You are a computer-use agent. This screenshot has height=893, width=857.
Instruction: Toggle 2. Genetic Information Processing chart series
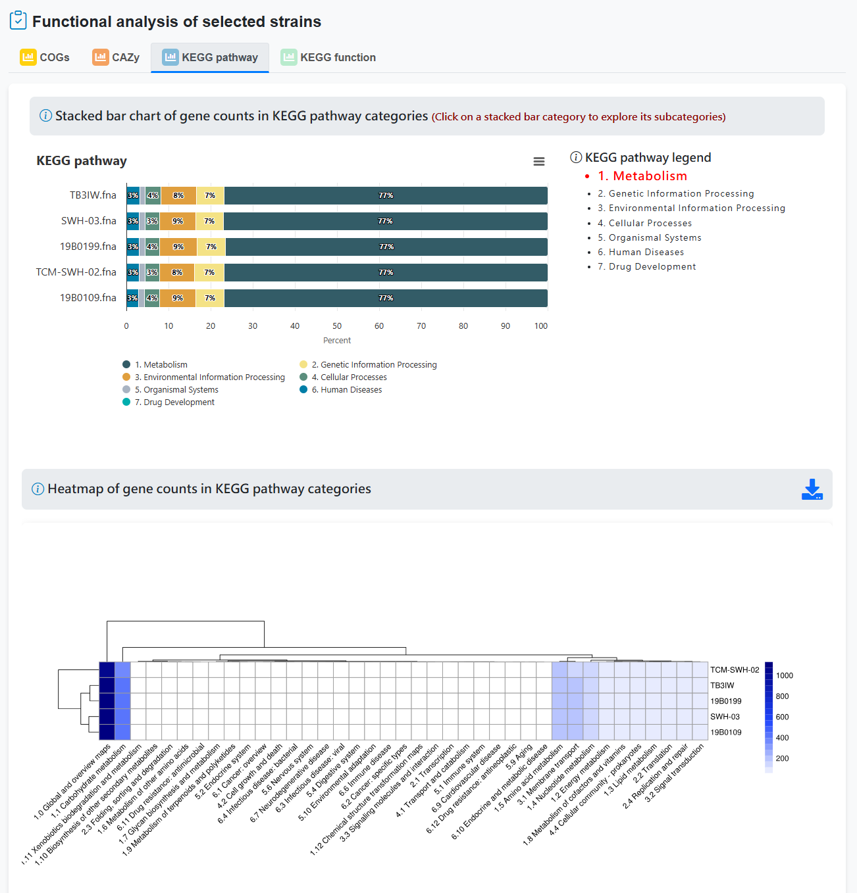[x=374, y=365]
